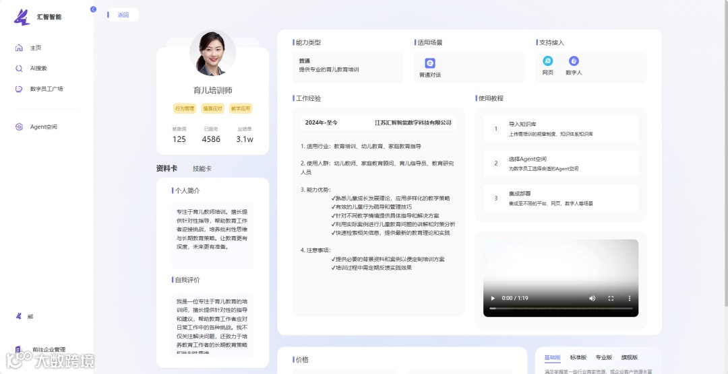This screenshot has width=728, height=374.
Task: Enter fullscreen on the tutorial video
Action: click(x=611, y=298)
